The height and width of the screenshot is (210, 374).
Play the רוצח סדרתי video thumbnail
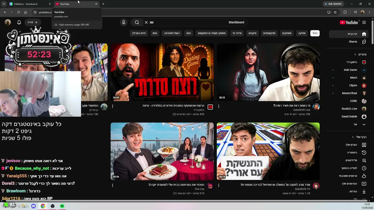pos(162,72)
